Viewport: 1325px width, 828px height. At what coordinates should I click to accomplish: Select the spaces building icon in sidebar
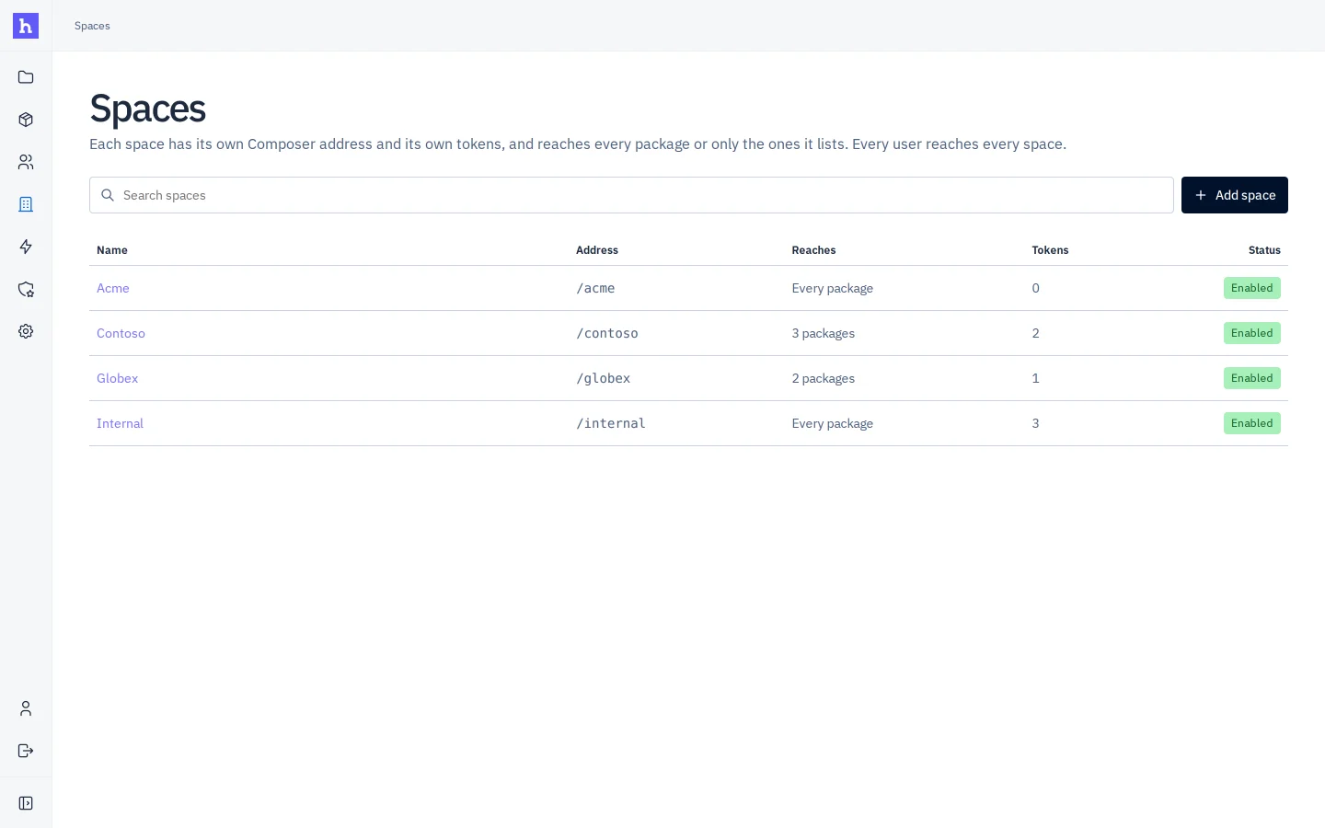point(26,204)
